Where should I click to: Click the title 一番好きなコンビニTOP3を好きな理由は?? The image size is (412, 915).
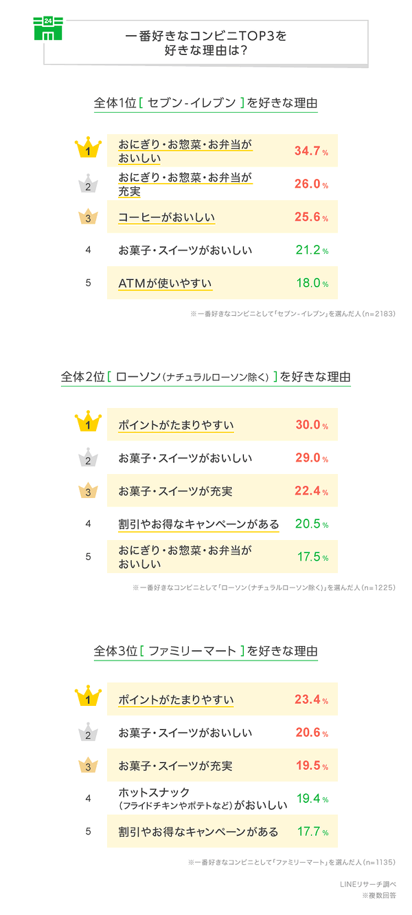[206, 43]
